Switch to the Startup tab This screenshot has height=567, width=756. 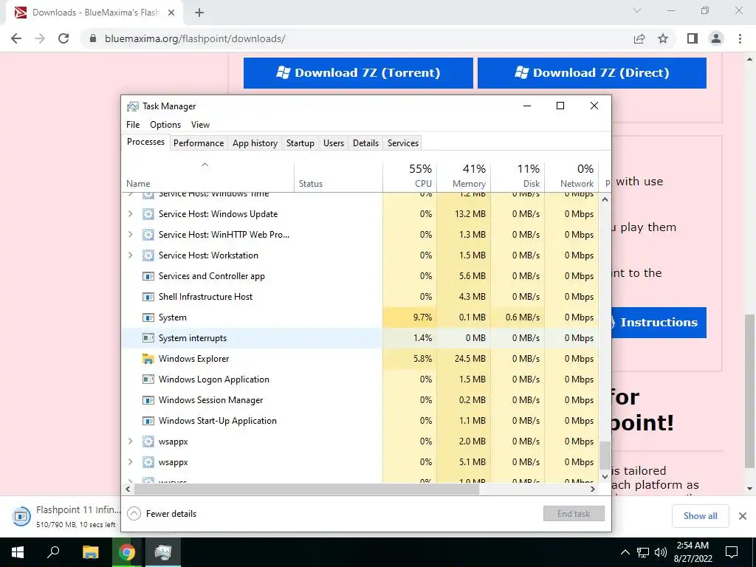click(x=300, y=143)
